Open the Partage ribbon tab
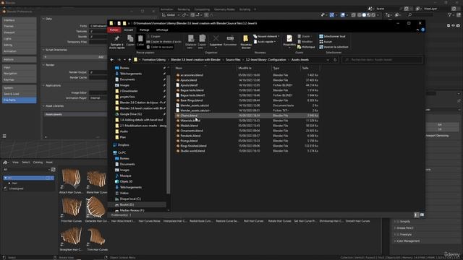Screen dimensions: 463x260 coord(145,30)
